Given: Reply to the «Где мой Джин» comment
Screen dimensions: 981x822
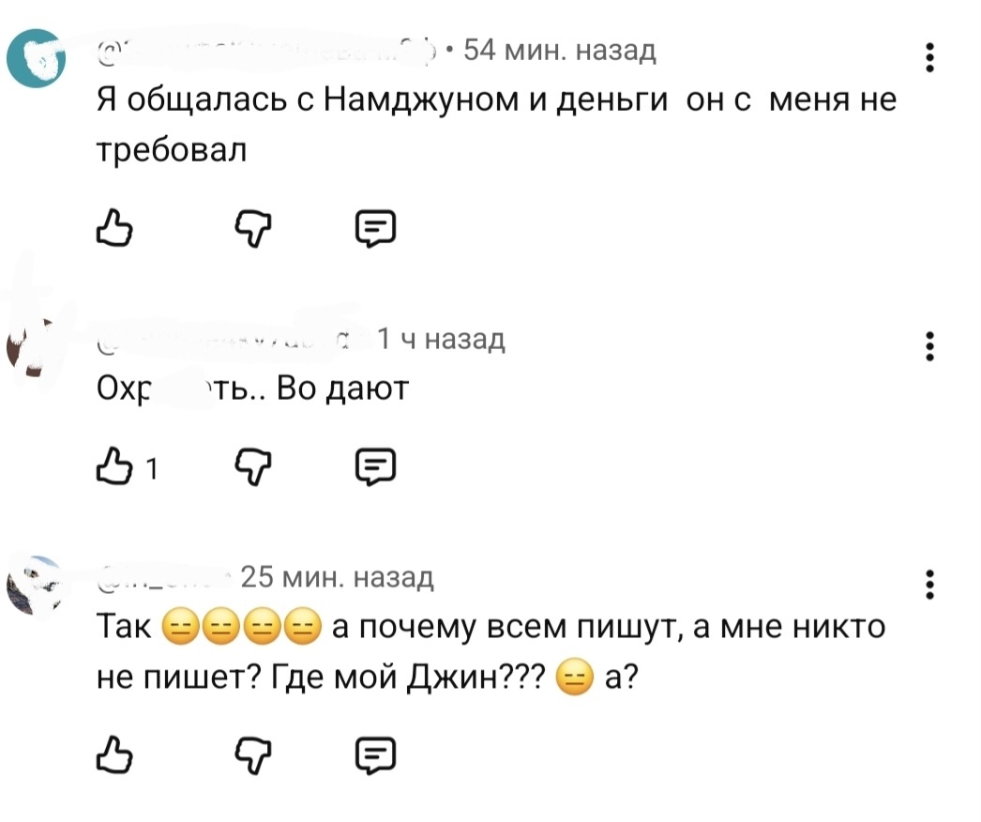Looking at the screenshot, I should [376, 753].
